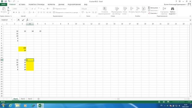This screenshot has height=108, width=192.
Task: Click the horizontal scrollbar at the bottom
Action: pyautogui.click(x=152, y=99)
